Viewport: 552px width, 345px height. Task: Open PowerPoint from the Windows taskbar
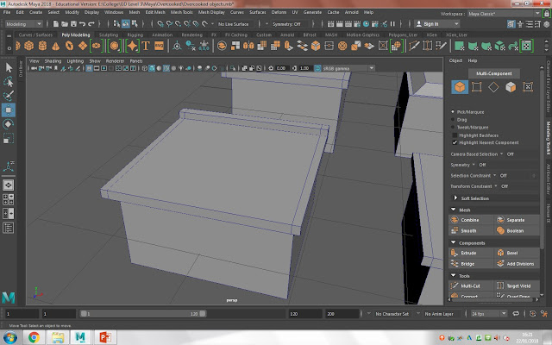click(105, 336)
